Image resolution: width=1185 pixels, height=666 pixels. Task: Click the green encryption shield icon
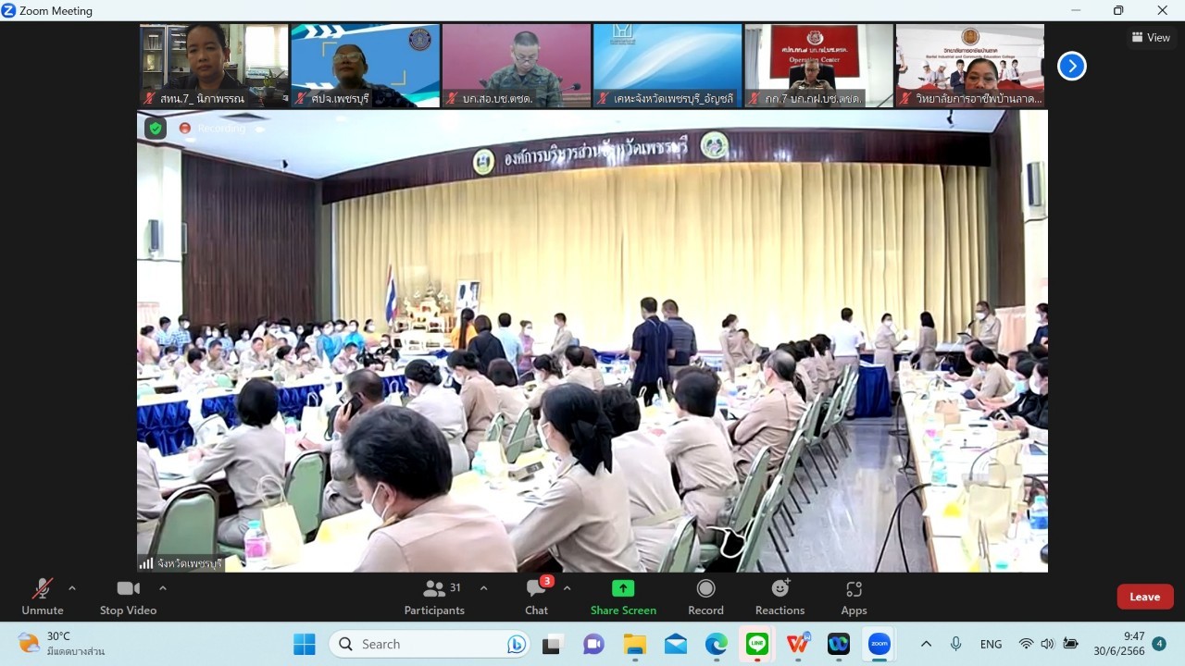(156, 129)
